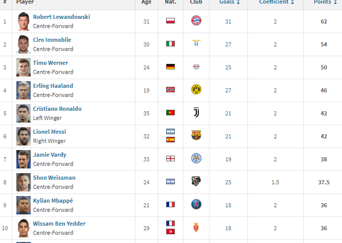This screenshot has width=342, height=243.
Task: Sort table by Points column
Action: point(326,2)
